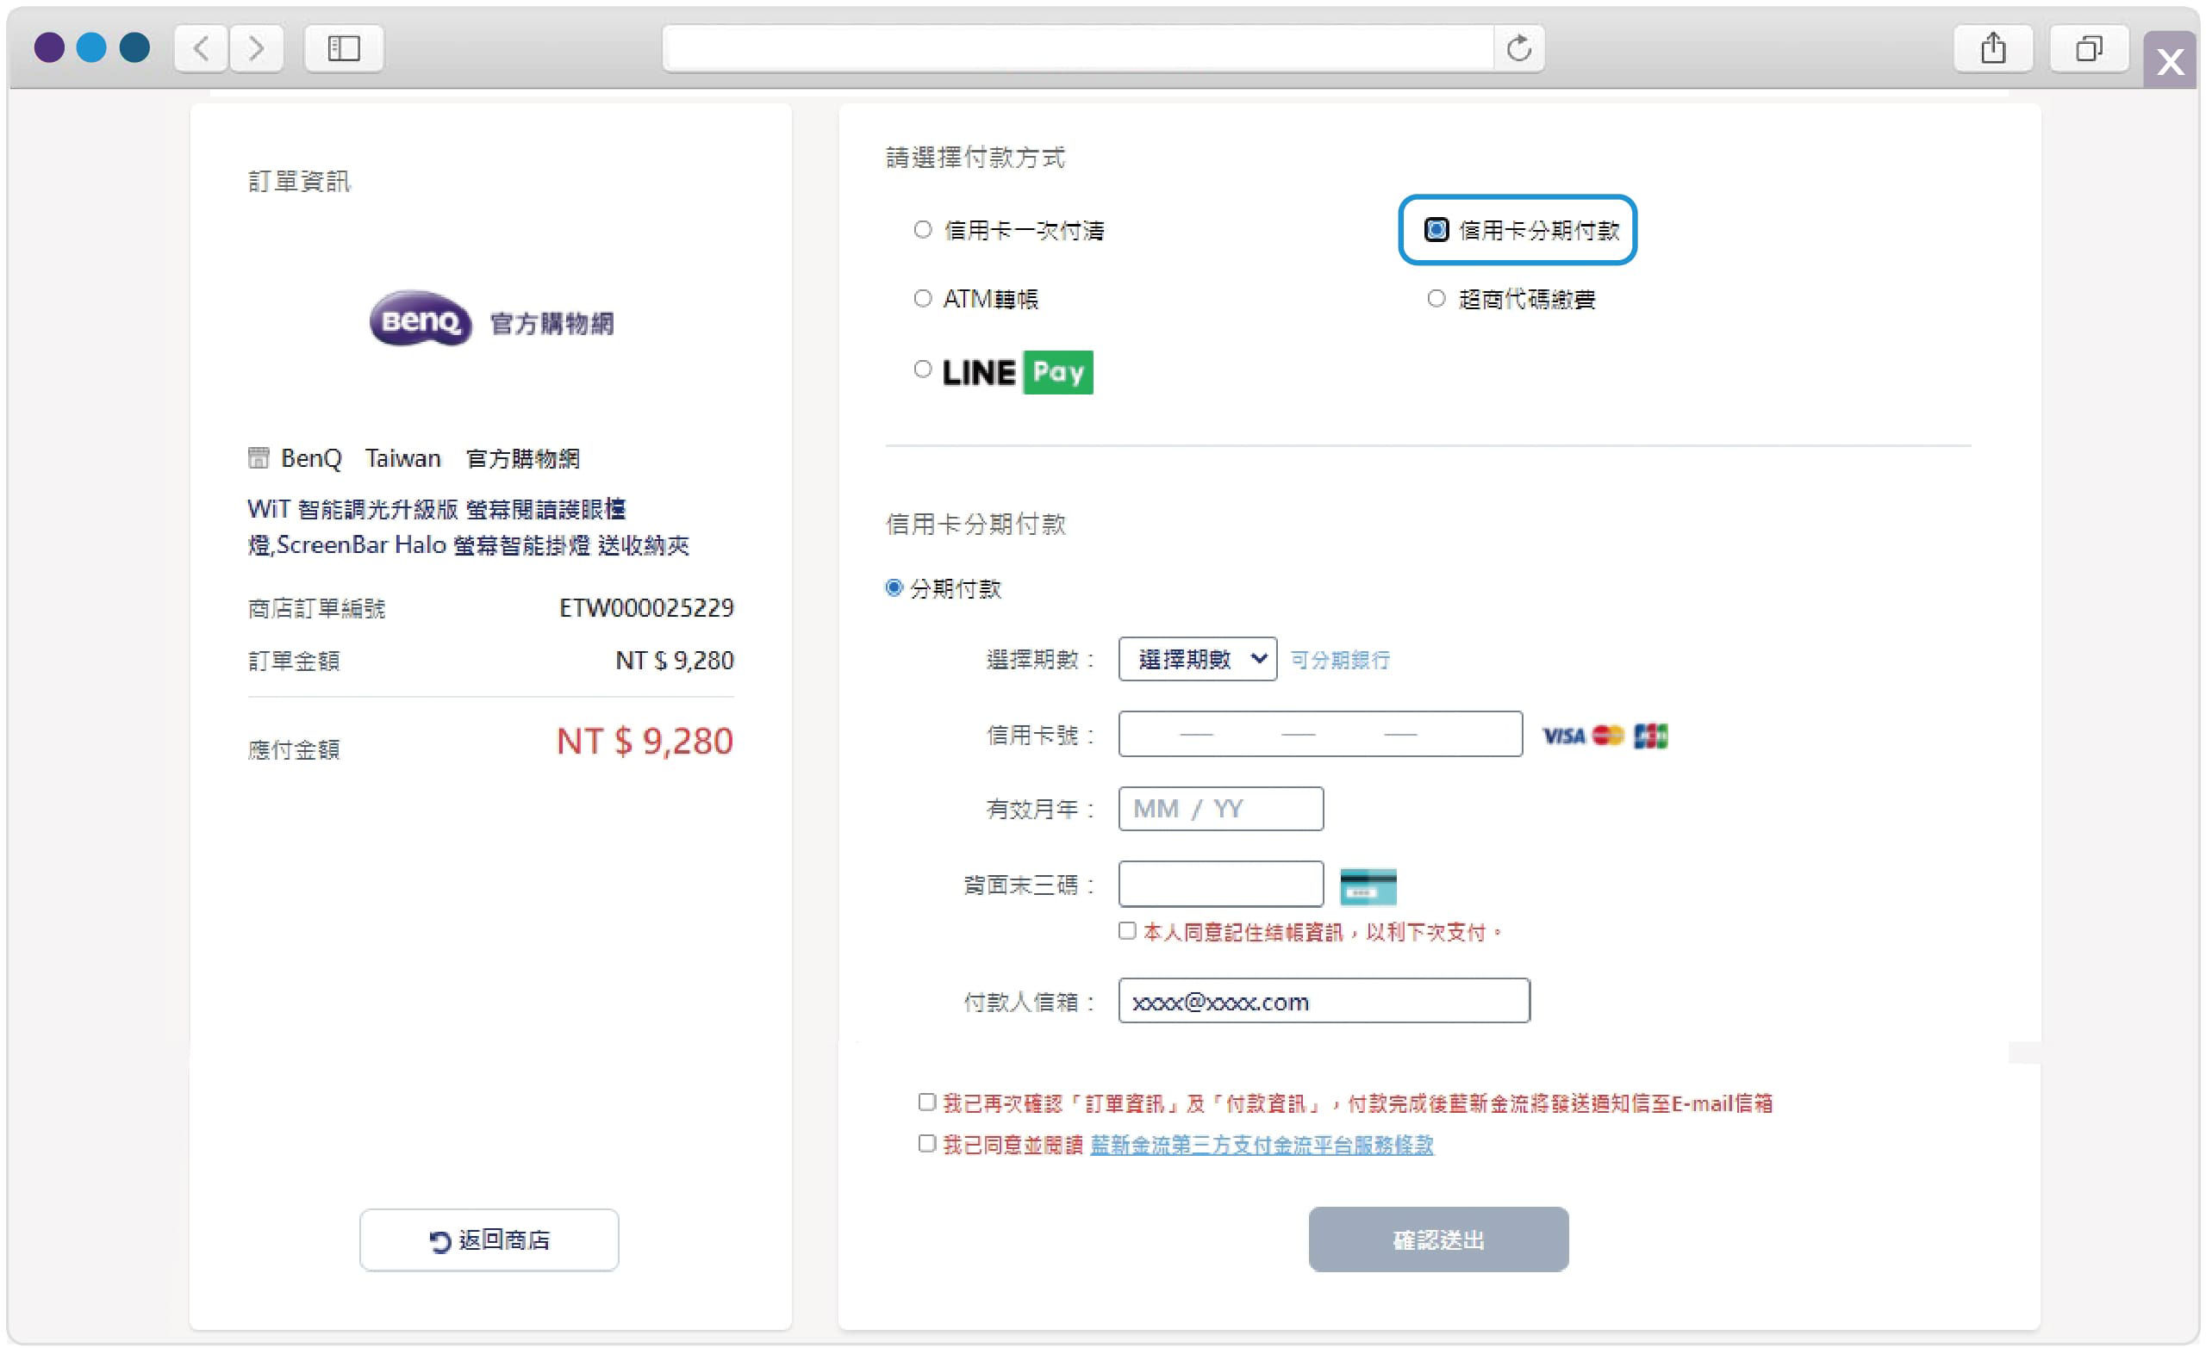This screenshot has height=1348, width=2206.
Task: Click the 訂單資訊 heading
Action: (x=299, y=182)
